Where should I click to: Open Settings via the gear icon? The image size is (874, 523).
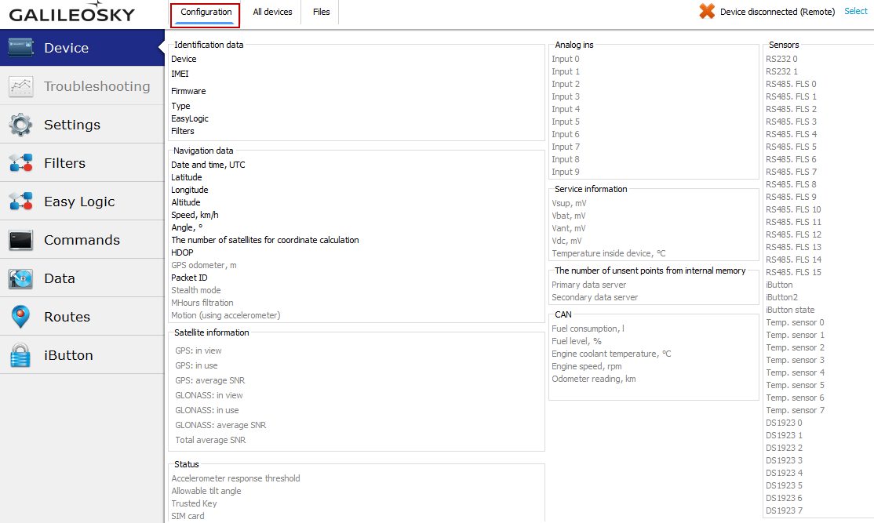tap(21, 125)
